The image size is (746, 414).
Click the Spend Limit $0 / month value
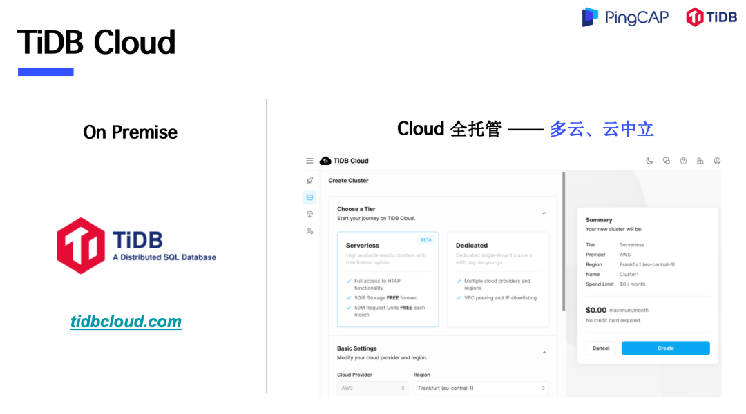pos(632,284)
